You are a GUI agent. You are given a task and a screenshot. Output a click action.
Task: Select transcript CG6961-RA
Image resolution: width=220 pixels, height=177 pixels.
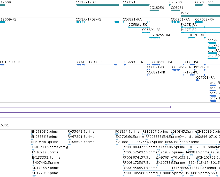[x=175, y=22]
